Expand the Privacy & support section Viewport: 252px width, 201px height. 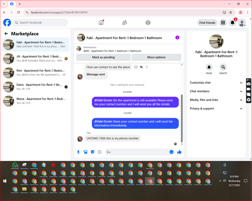point(216,109)
